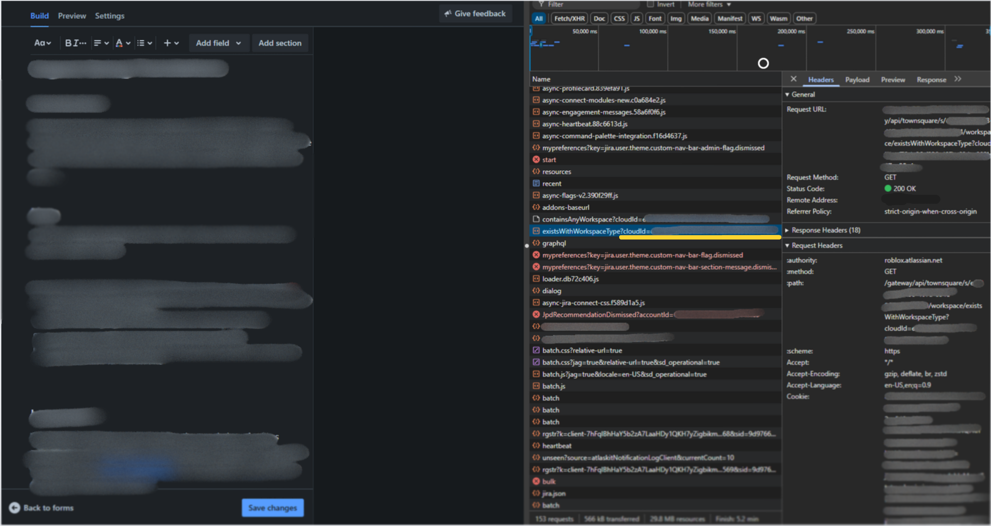Viewport: 991px width, 526px height.
Task: Select the Give feedback megaphone icon
Action: pyautogui.click(x=447, y=13)
